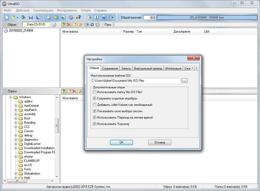The height and width of the screenshot is (191, 260).
Task: Click the Mount to virtual drive icon
Action: coord(71,18)
